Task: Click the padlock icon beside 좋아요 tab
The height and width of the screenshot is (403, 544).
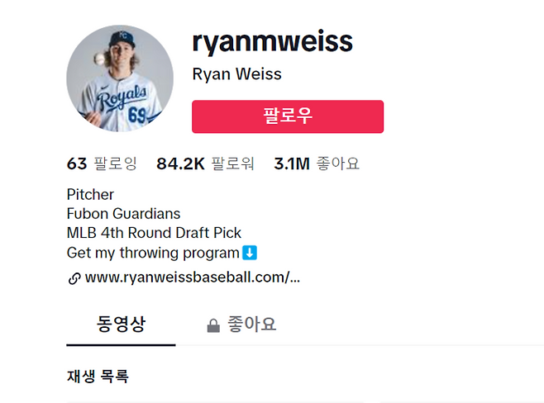Action: click(213, 325)
